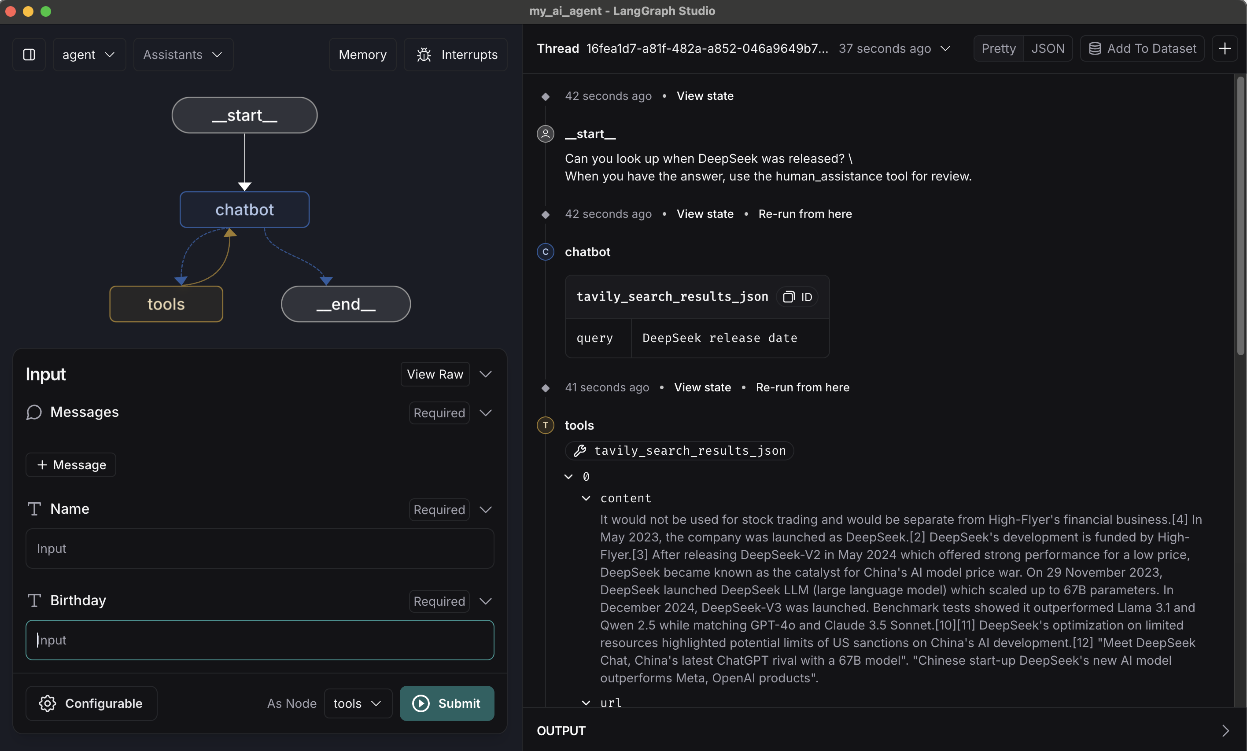1247x751 pixels.
Task: Toggle the sidebar panel icon
Action: [29, 55]
